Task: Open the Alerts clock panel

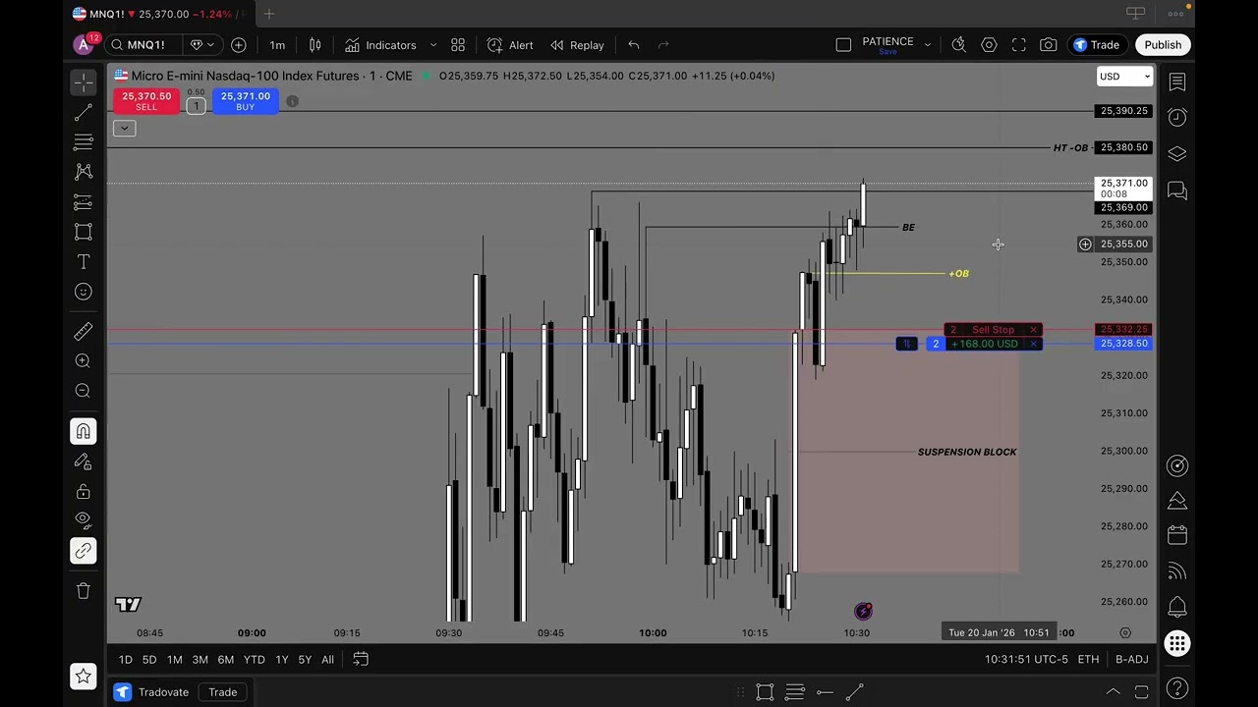Action: click(1177, 118)
